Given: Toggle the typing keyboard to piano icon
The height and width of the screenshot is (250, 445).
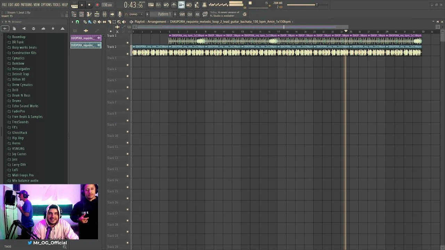Looking at the screenshot, I should [151, 5].
